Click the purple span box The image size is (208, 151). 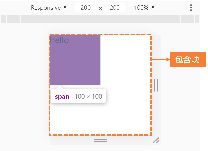click(x=75, y=64)
